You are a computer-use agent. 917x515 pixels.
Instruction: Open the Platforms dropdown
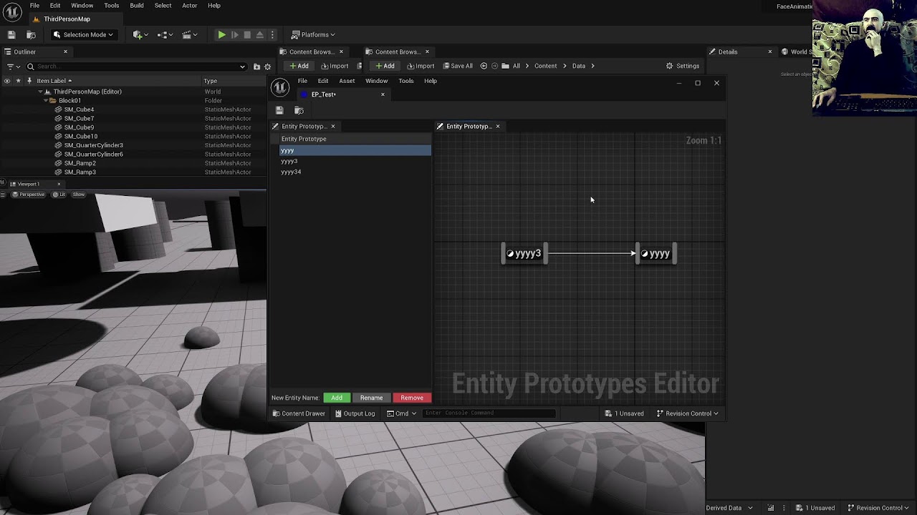314,34
